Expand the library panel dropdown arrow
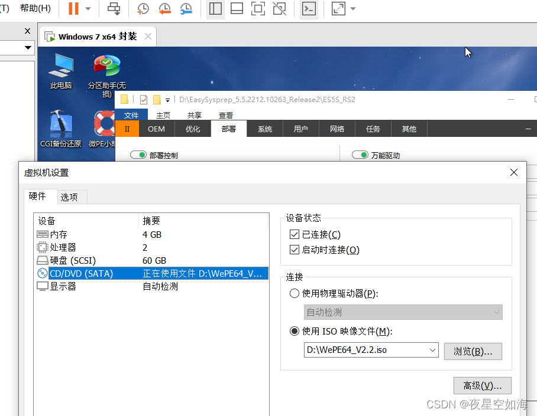 (28, 48)
